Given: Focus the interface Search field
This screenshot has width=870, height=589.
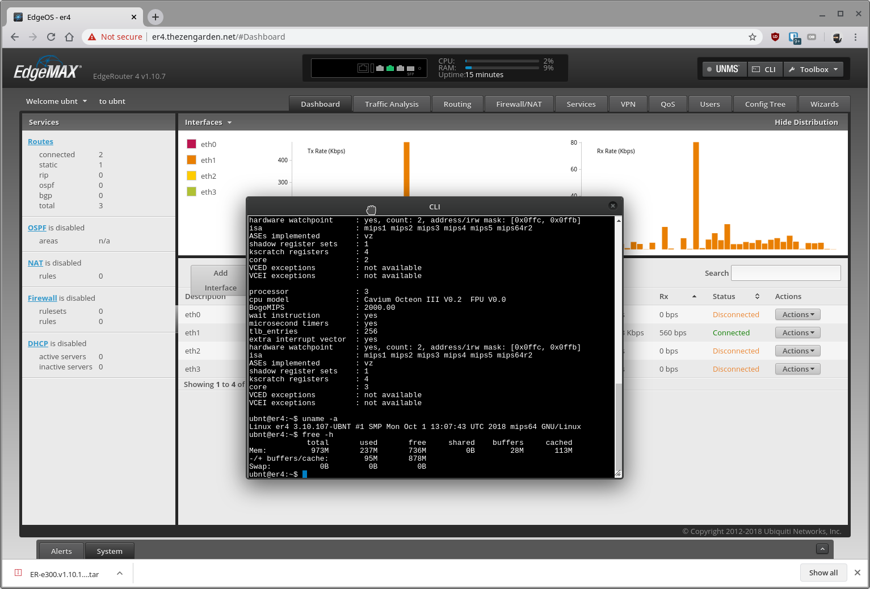Looking at the screenshot, I should (785, 273).
